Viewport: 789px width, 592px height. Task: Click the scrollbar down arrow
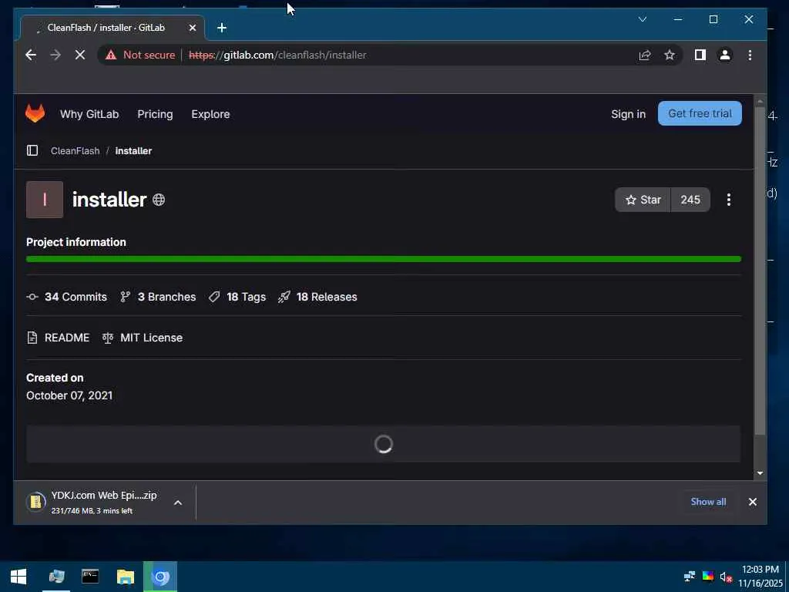click(760, 473)
